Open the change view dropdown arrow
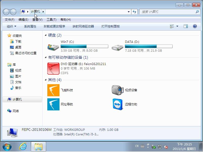Viewport: 203px width, 152px height. coord(177,26)
